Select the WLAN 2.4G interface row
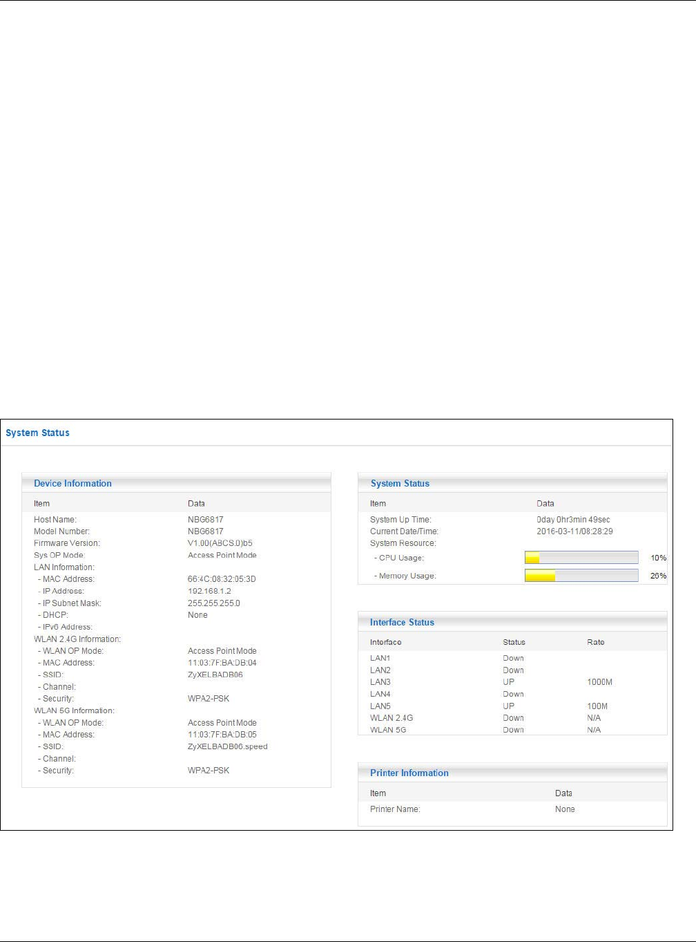The height and width of the screenshot is (942, 696). tap(512, 718)
